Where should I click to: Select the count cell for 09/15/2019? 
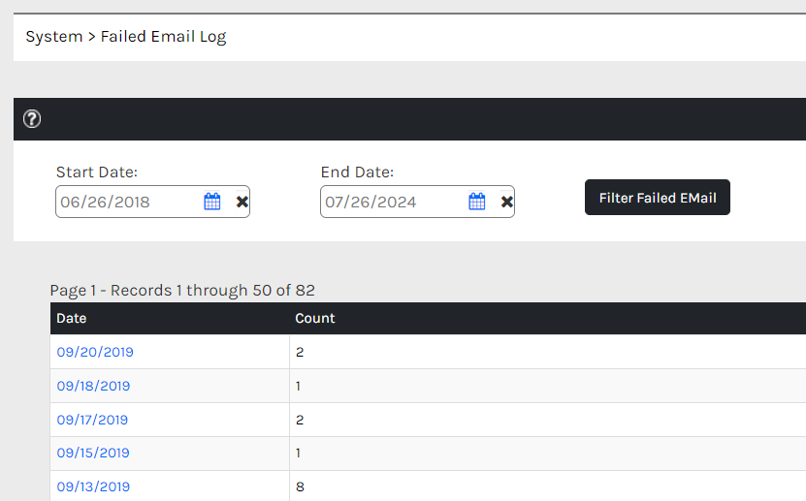pyautogui.click(x=547, y=454)
